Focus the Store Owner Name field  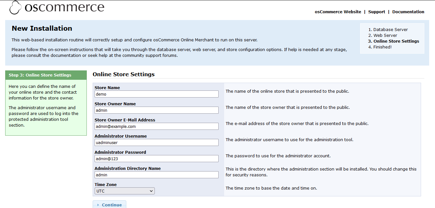156,110
